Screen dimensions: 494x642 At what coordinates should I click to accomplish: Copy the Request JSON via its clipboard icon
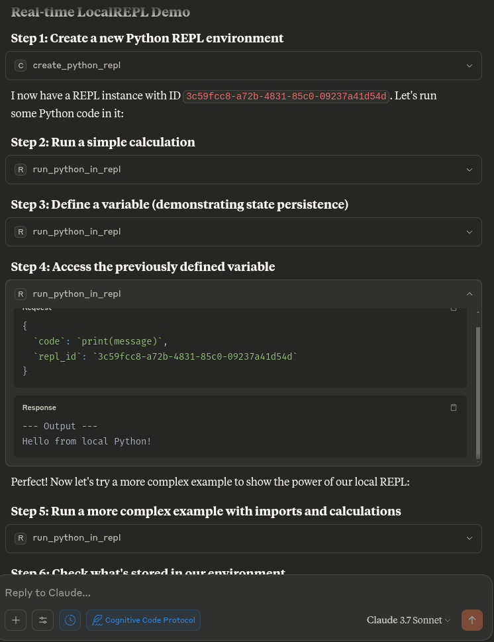(453, 307)
